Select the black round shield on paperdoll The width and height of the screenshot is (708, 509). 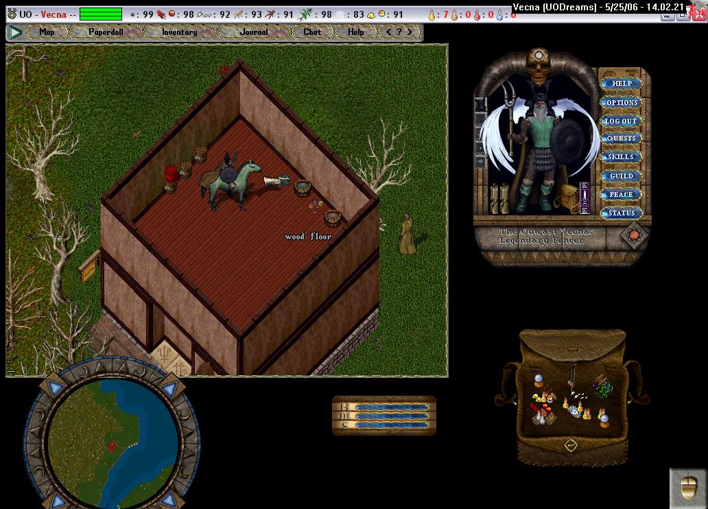pos(569,141)
